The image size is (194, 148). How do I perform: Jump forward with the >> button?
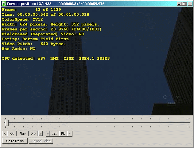pos(33,134)
